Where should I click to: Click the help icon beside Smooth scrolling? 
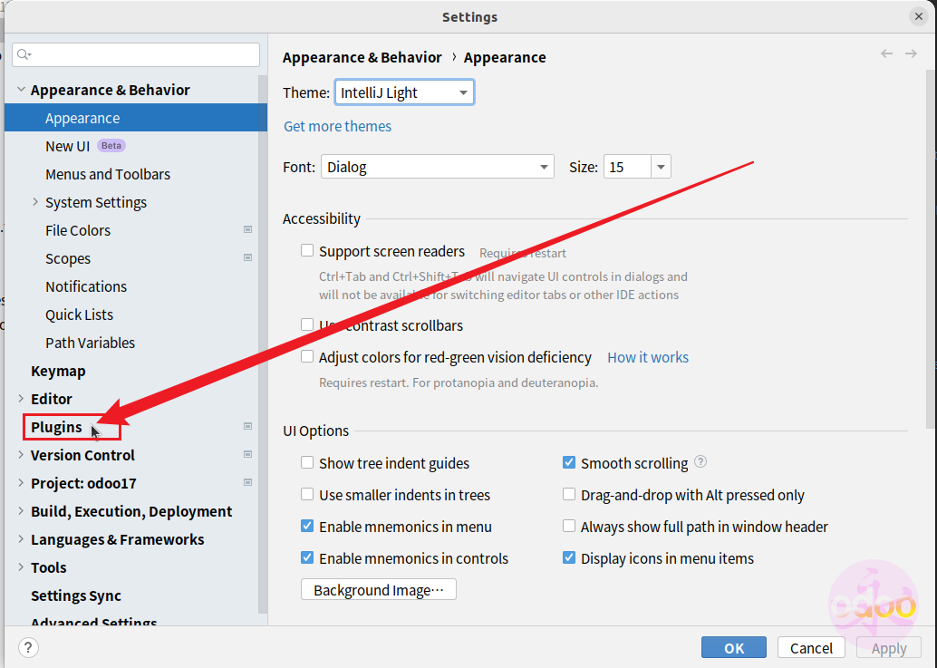pyautogui.click(x=700, y=462)
